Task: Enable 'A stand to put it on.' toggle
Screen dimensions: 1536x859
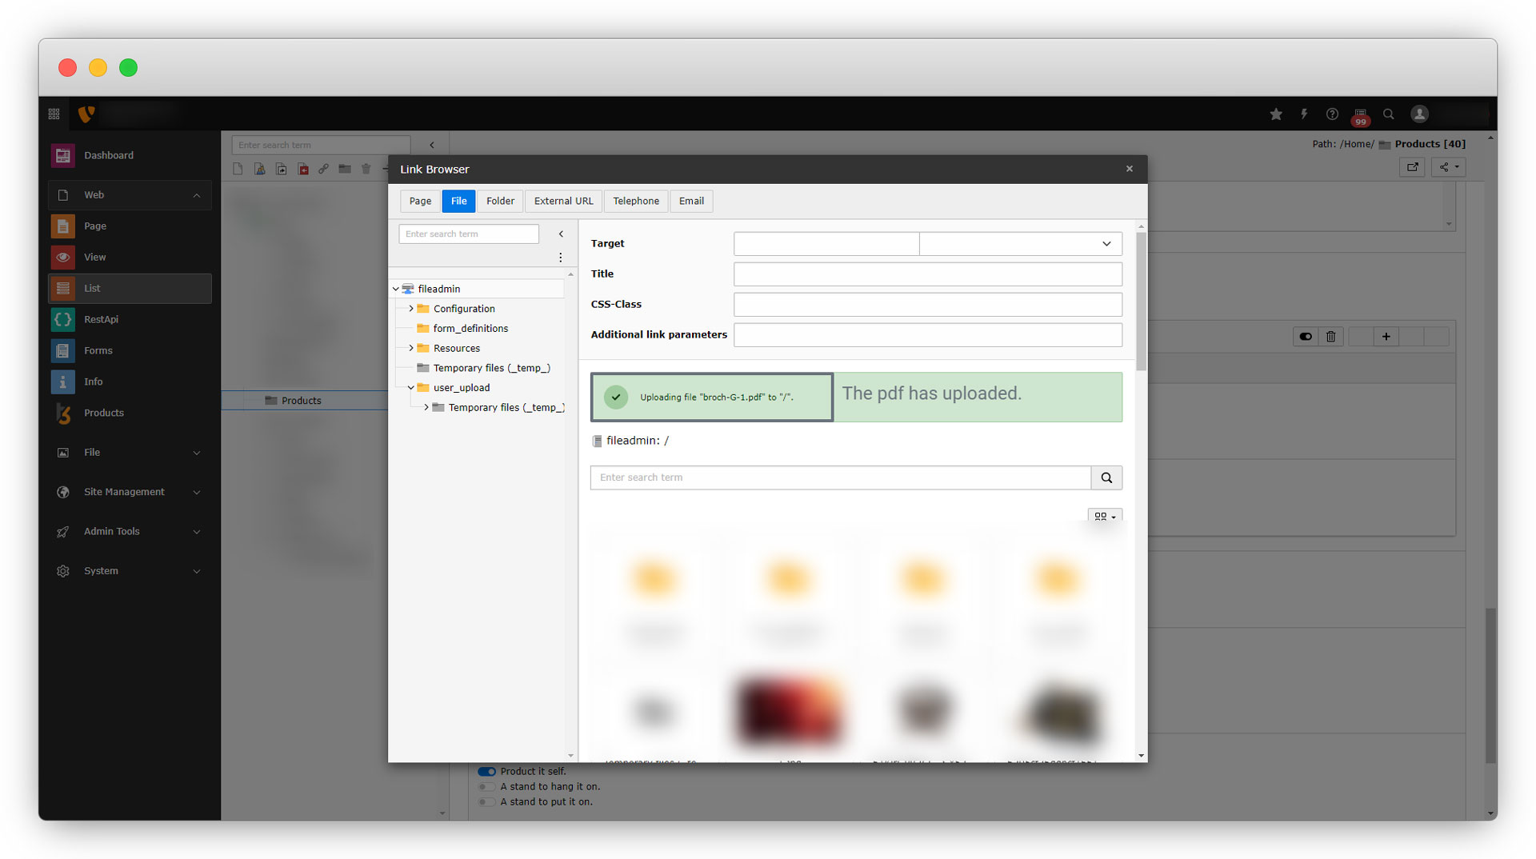Action: click(x=486, y=802)
